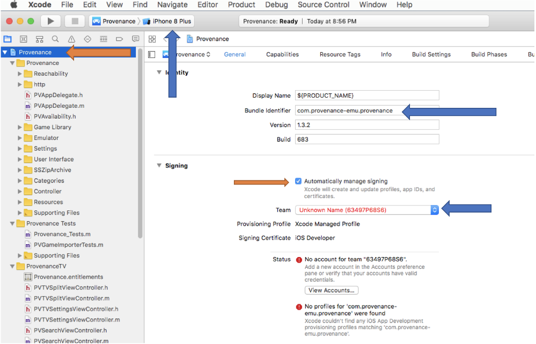Open the Test navigator diamond icon
Viewport: 536px width, 344px height.
[87, 39]
